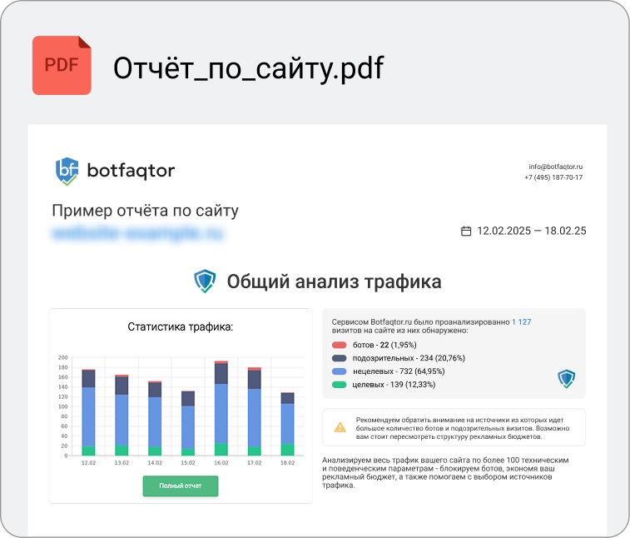This screenshot has height=538, width=630.
Task: Click the red PDF file icon
Action: click(x=62, y=66)
